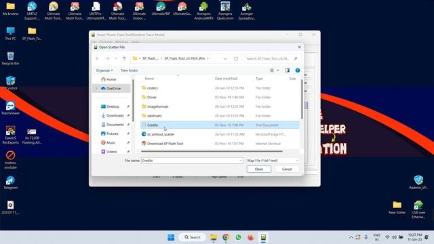The height and width of the screenshot is (244, 434).
Task: Select dl_without_scatter file
Action: pyautogui.click(x=220, y=134)
